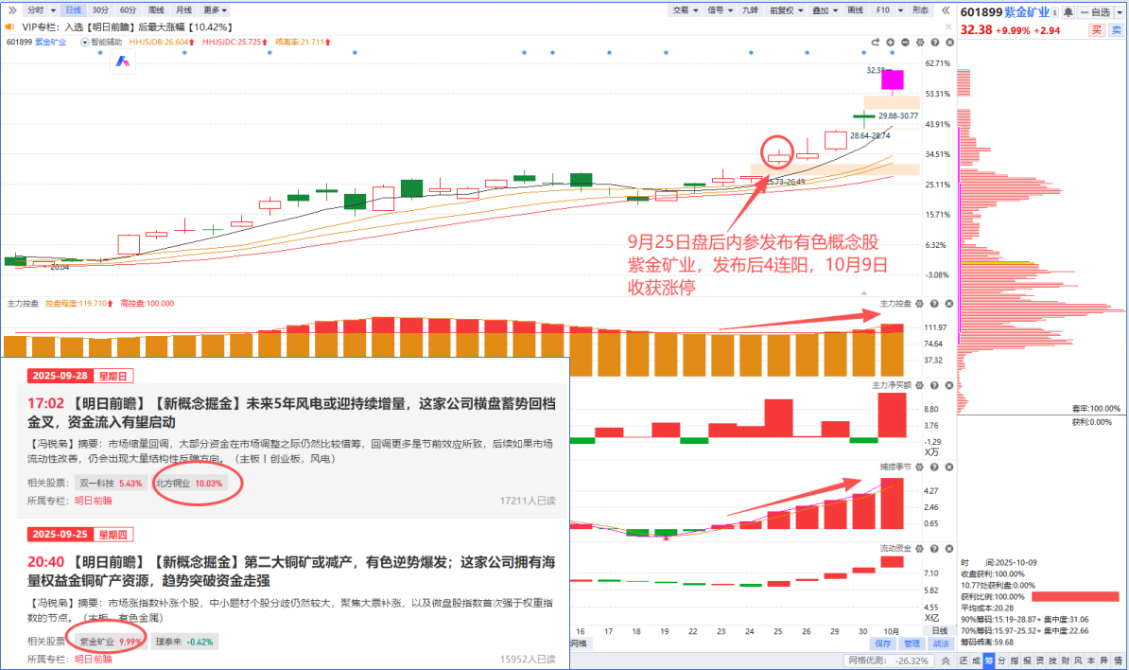1129x670 pixels.
Task: Open 交易 dropdown menu
Action: tap(686, 10)
